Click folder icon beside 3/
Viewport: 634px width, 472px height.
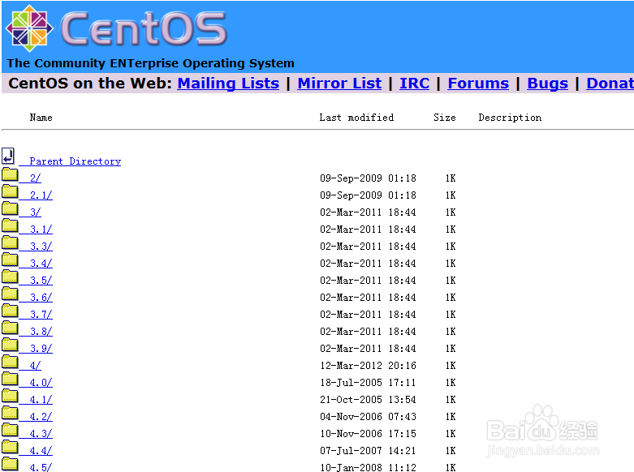pyautogui.click(x=10, y=208)
